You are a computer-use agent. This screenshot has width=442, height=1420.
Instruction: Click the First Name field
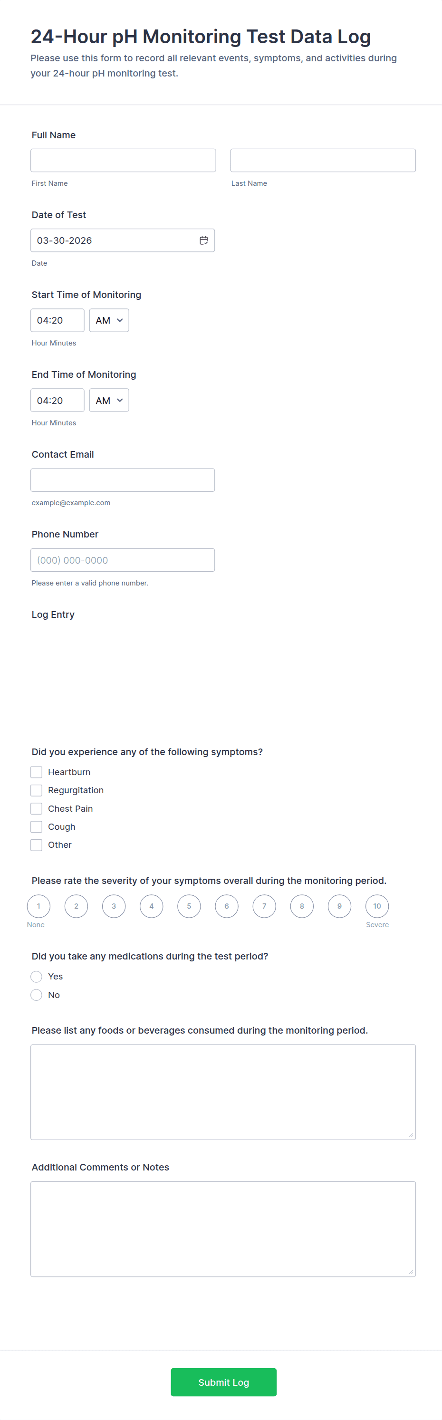123,160
